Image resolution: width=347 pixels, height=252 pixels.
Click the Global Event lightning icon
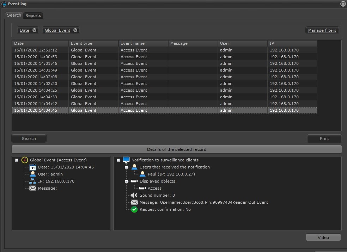click(25, 160)
